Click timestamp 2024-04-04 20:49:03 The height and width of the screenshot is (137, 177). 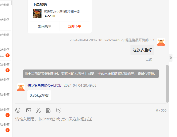point(80,85)
